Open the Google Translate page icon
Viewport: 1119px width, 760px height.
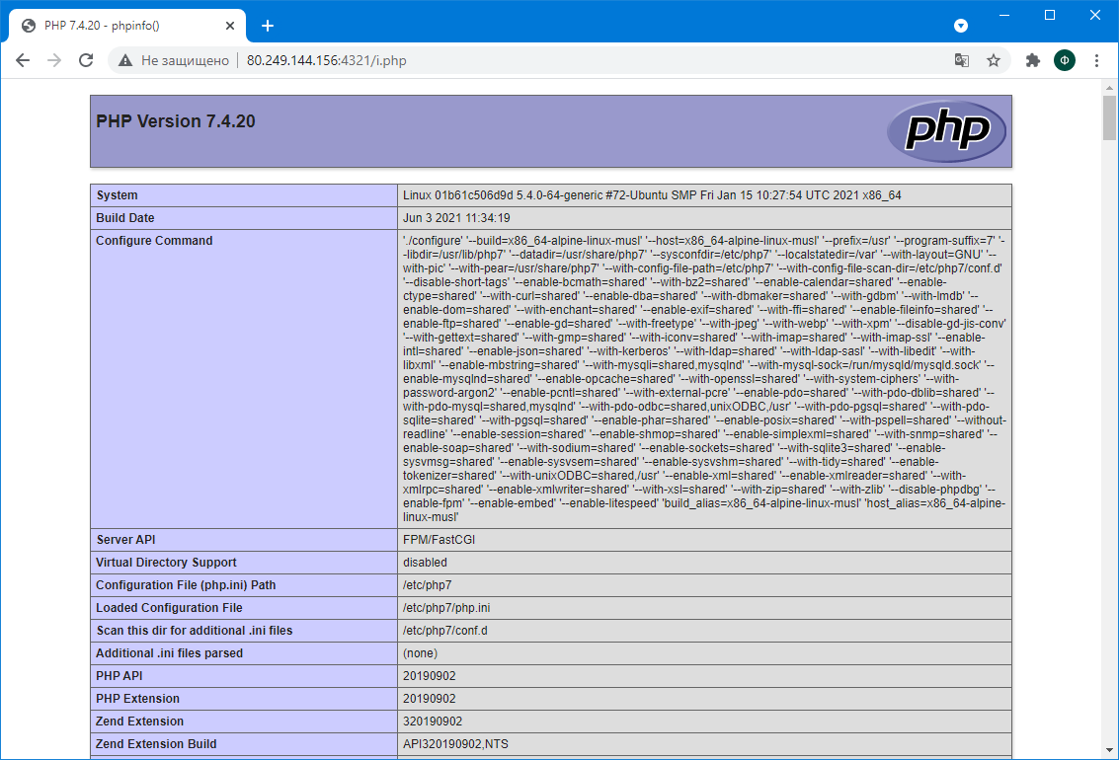tap(962, 60)
